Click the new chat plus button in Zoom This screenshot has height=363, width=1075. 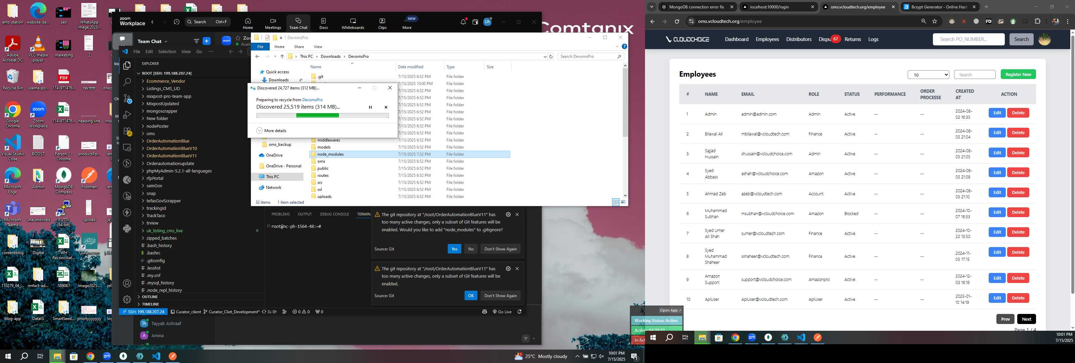(x=207, y=41)
